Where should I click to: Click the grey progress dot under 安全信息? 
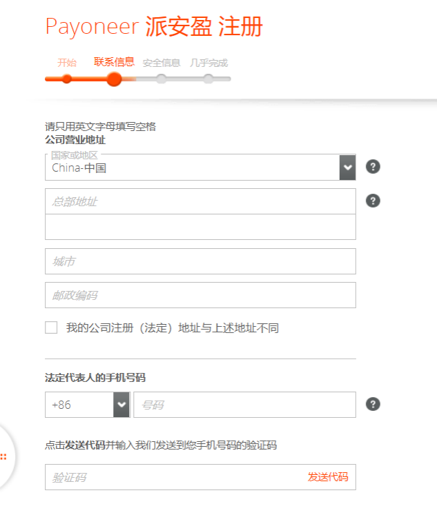pyautogui.click(x=161, y=79)
